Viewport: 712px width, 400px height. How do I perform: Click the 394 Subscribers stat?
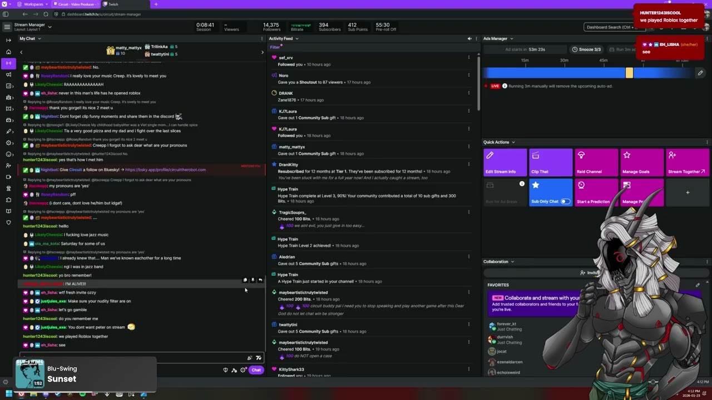[x=329, y=27]
